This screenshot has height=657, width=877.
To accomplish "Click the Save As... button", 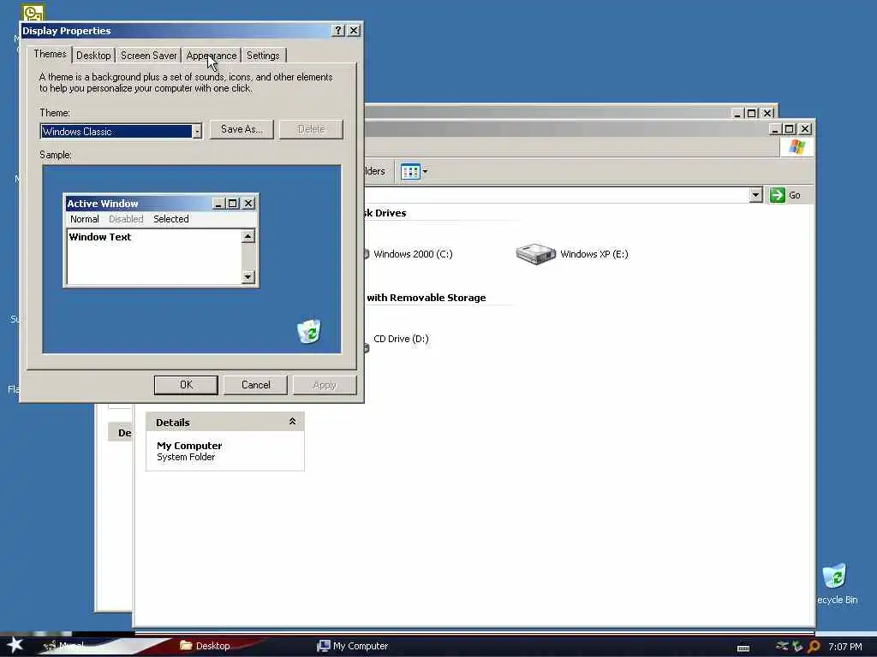I will coord(242,129).
